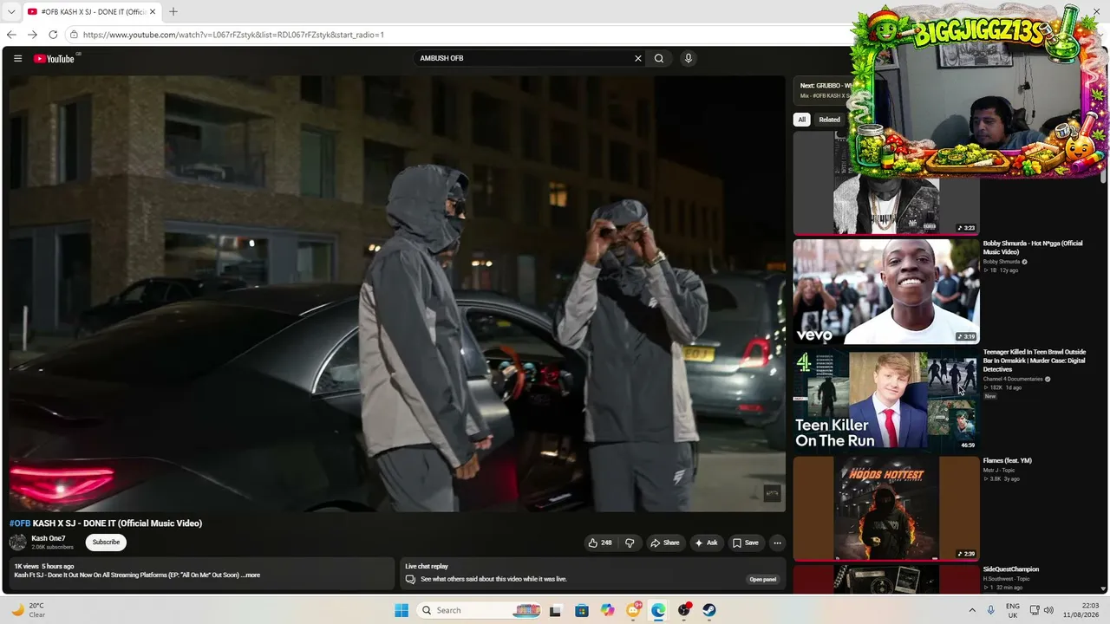The height and width of the screenshot is (624, 1110).
Task: Open Channel 4 Documentaries channel link
Action: tap(1013, 379)
